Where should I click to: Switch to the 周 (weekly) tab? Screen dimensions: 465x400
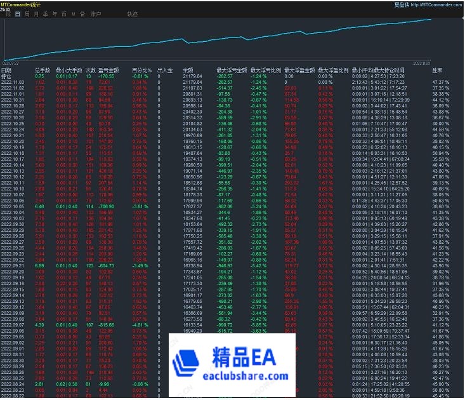[x=27, y=13]
